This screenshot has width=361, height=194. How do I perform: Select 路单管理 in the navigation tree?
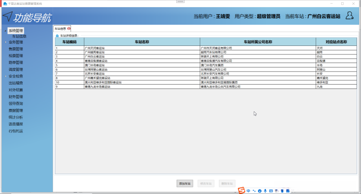tap(16, 63)
